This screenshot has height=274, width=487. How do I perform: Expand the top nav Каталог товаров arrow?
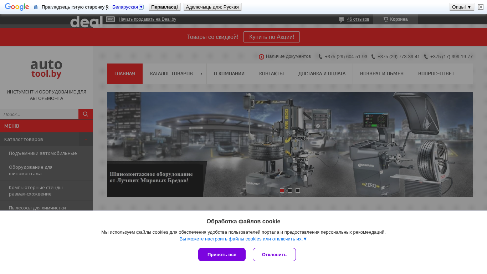click(x=201, y=74)
